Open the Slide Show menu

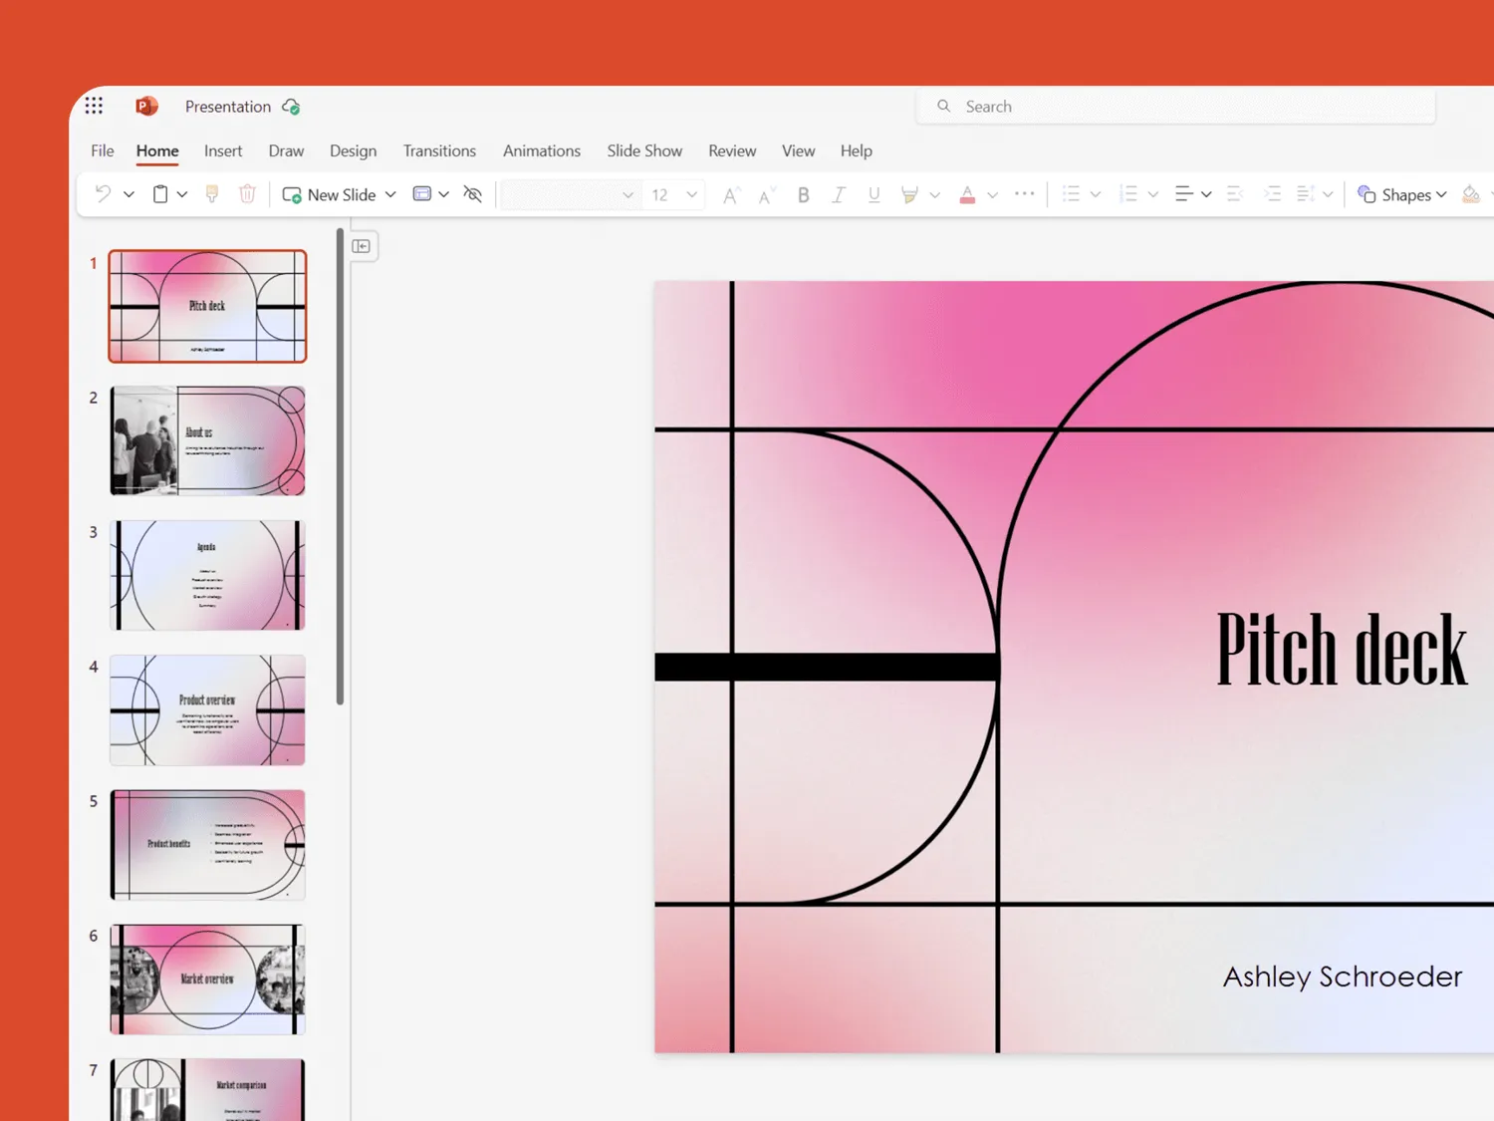644,150
